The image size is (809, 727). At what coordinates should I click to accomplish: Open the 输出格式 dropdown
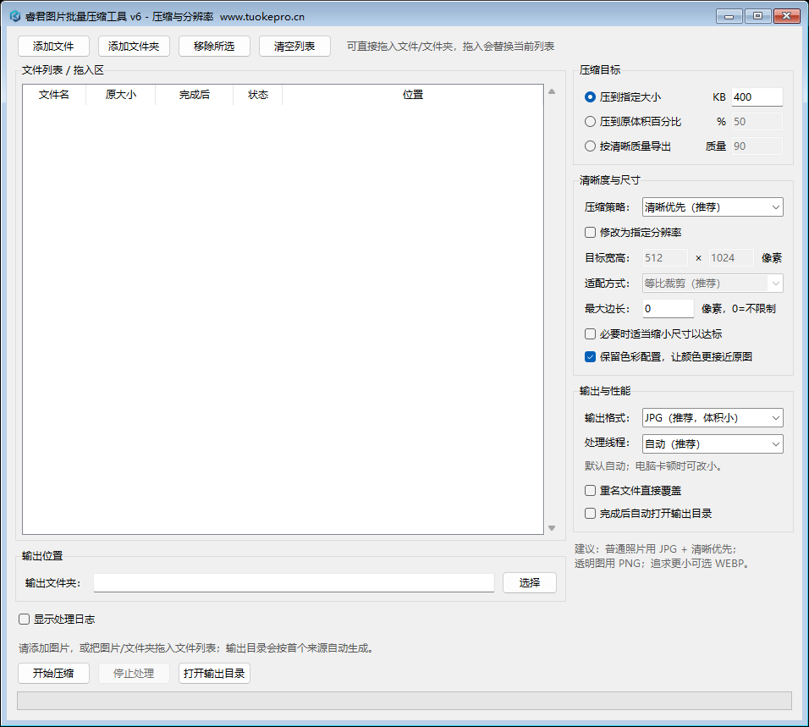(713, 418)
